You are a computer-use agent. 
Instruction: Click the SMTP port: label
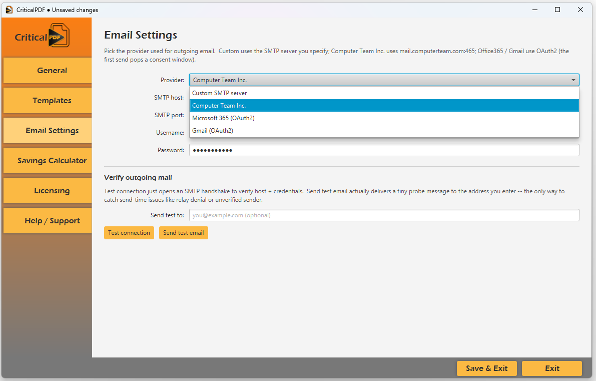tap(169, 115)
